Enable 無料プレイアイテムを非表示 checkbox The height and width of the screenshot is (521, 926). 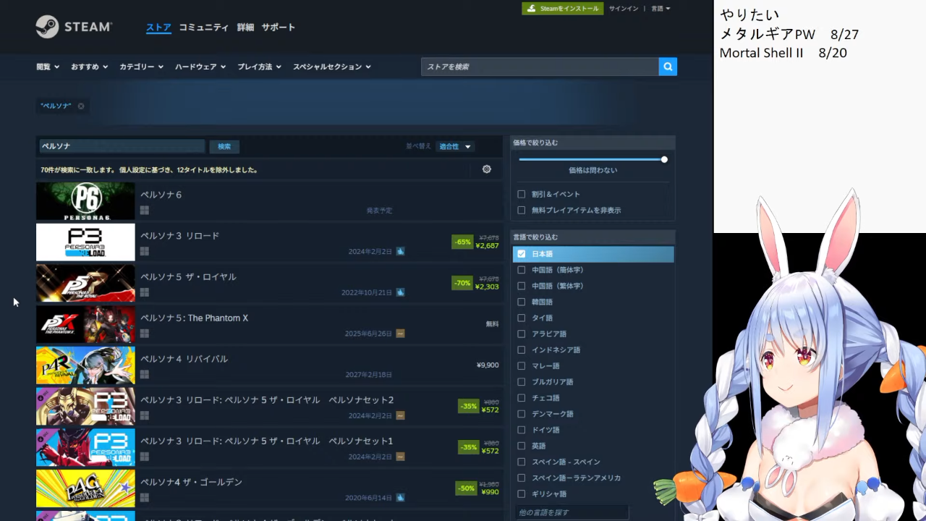521,210
